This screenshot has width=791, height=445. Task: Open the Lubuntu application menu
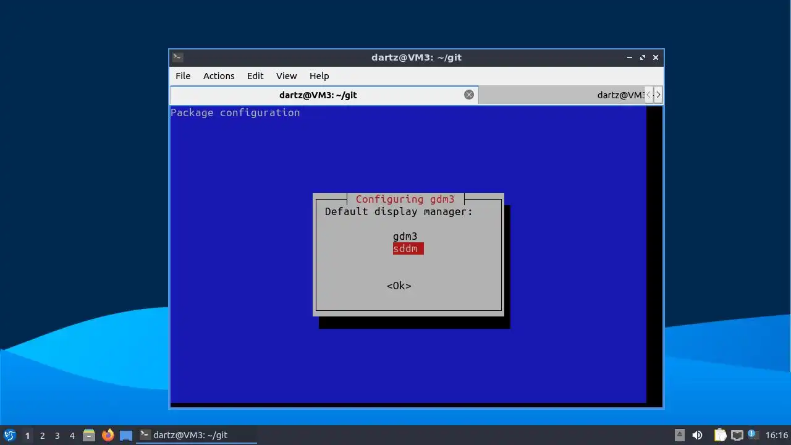pyautogui.click(x=9, y=435)
